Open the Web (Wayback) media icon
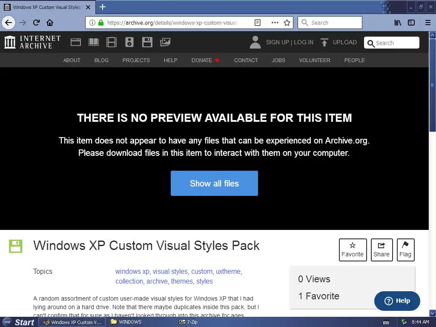436x327 pixels. (76, 42)
